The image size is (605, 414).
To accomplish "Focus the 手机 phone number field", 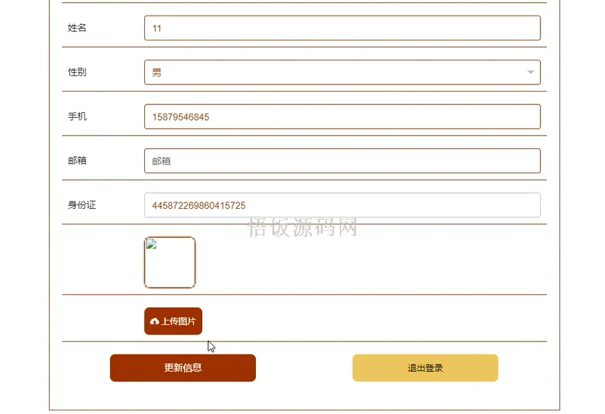I will pyautogui.click(x=343, y=116).
